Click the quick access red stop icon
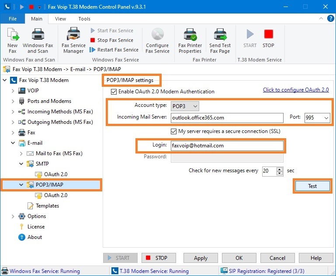336x276 pixels. [x=31, y=7]
